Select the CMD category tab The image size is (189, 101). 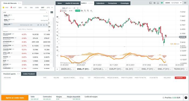coord(37,8)
